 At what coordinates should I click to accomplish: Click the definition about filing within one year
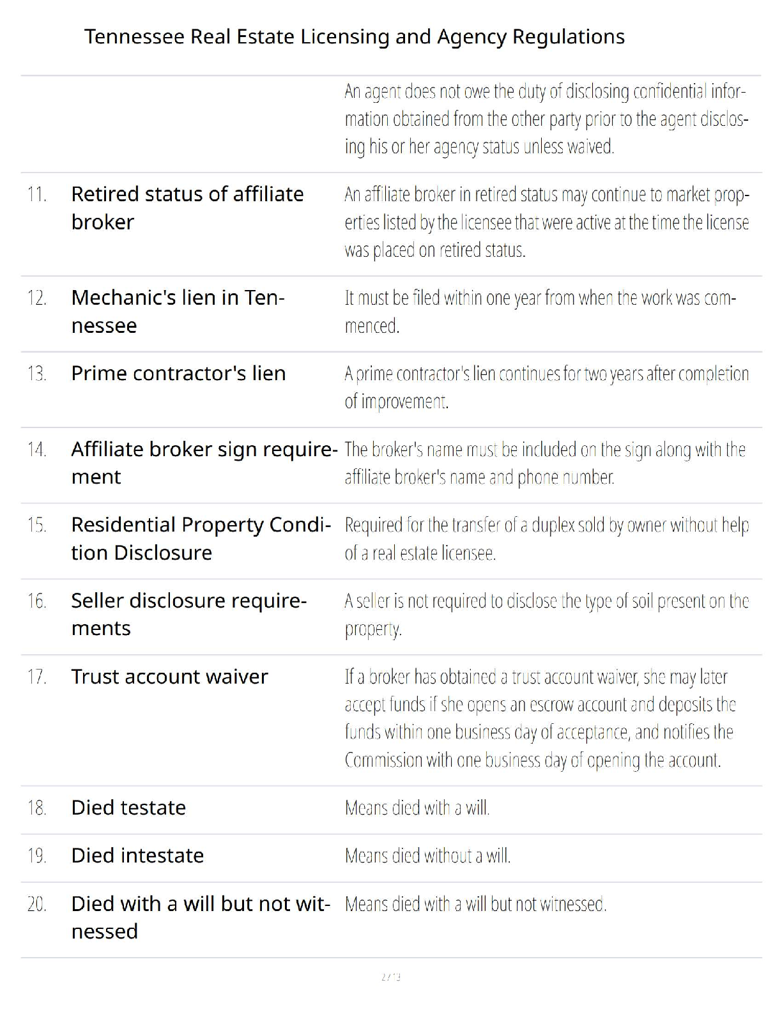(540, 312)
